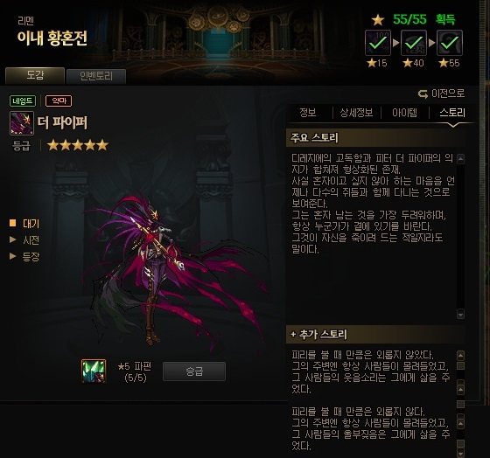Click the star 40 reward icon
The height and width of the screenshot is (458, 490).
click(x=414, y=43)
